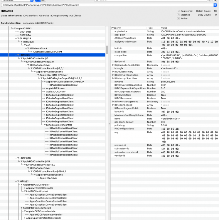Select the EH02@1A tree row
The image size is (219, 220).
53,35
